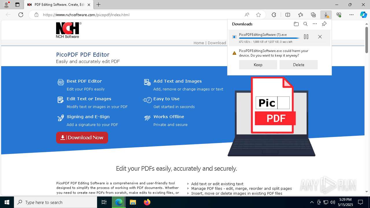The height and width of the screenshot is (208, 370).
Task: Click the Works Offline icon
Action: (x=147, y=118)
